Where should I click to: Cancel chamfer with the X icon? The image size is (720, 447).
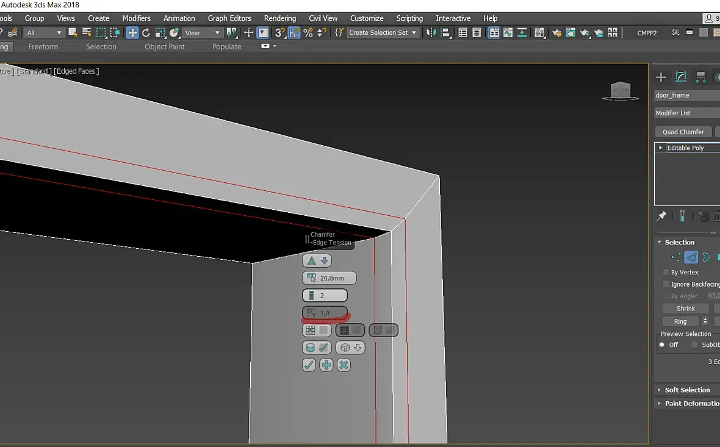click(344, 365)
